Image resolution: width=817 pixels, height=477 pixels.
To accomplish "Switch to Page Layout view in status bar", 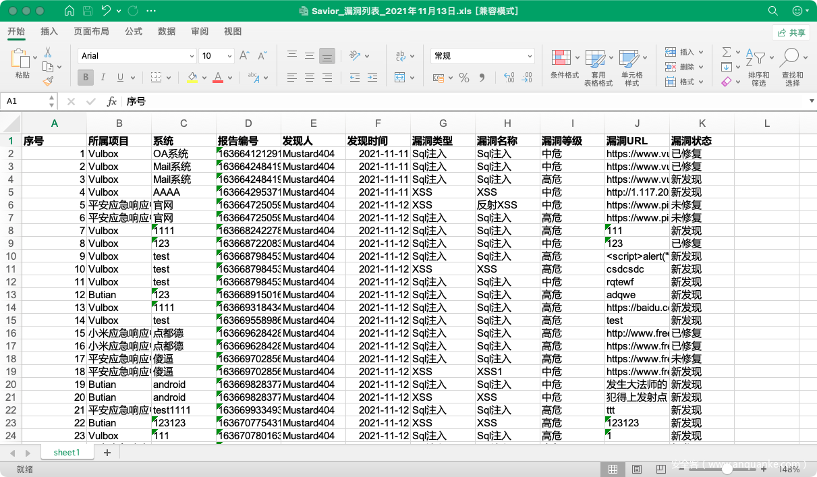I will click(x=636, y=469).
